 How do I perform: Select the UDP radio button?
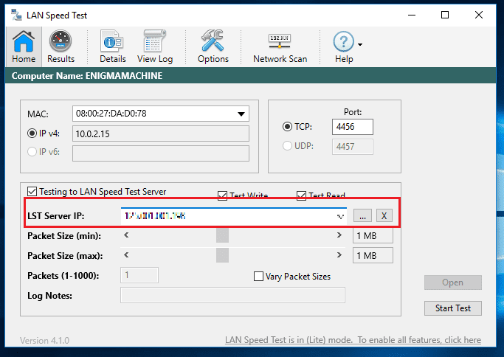click(x=287, y=146)
